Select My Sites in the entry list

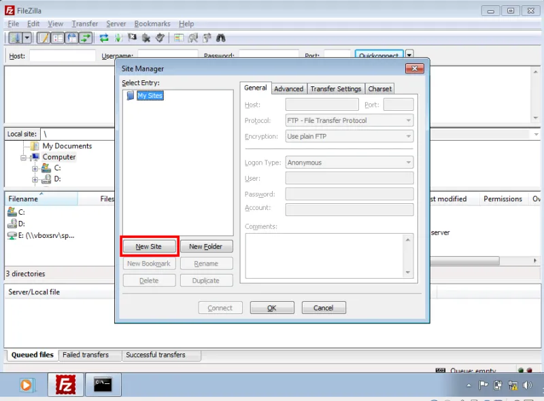click(149, 95)
